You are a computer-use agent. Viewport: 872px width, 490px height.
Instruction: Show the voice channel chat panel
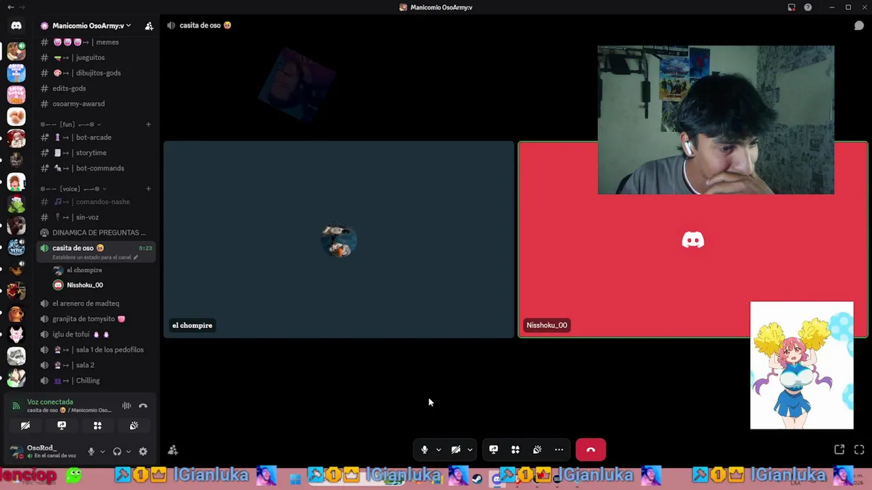pos(859,25)
